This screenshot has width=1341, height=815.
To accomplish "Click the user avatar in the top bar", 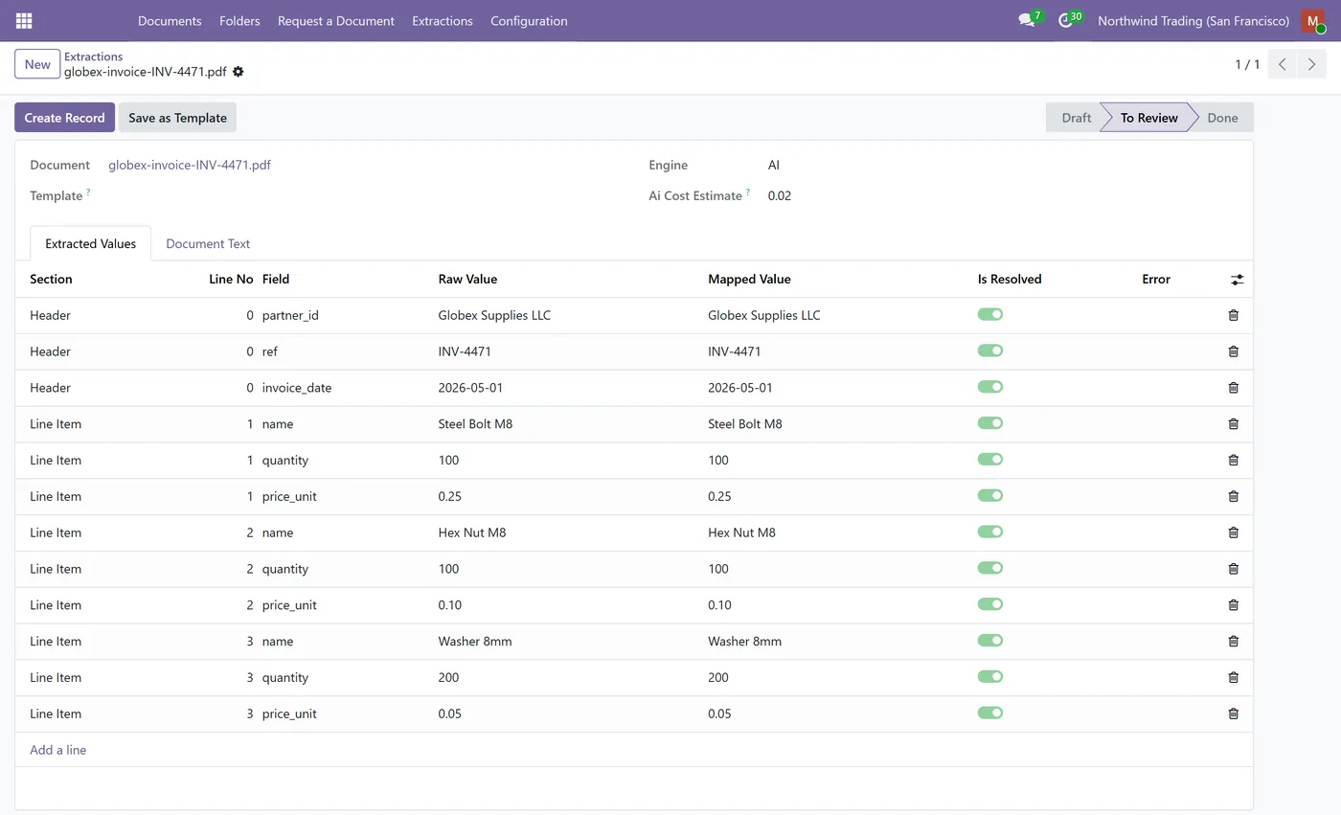I will pyautogui.click(x=1313, y=20).
